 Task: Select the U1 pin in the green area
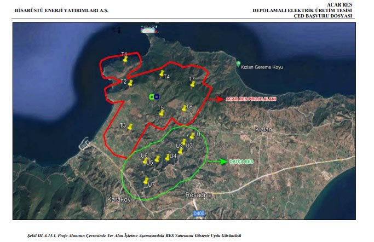tap(192, 135)
